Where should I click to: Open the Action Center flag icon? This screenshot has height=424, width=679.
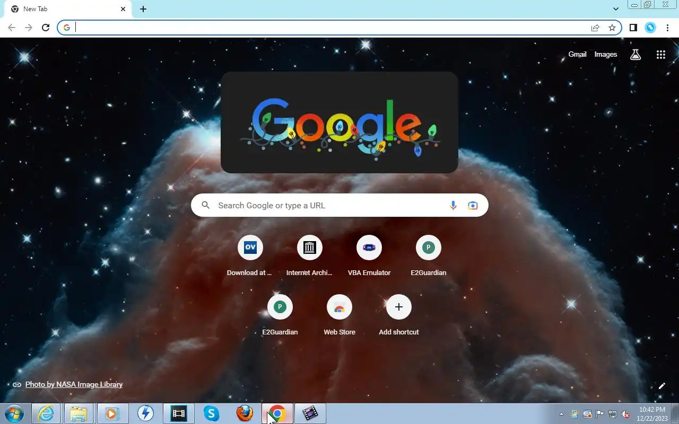pos(600,414)
